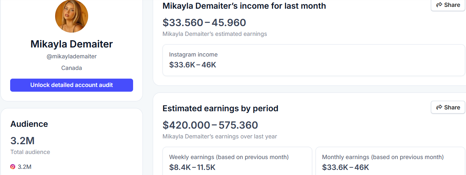Image resolution: width=466 pixels, height=175 pixels.
Task: Share the Estimated earnings by period section
Action: point(448,107)
